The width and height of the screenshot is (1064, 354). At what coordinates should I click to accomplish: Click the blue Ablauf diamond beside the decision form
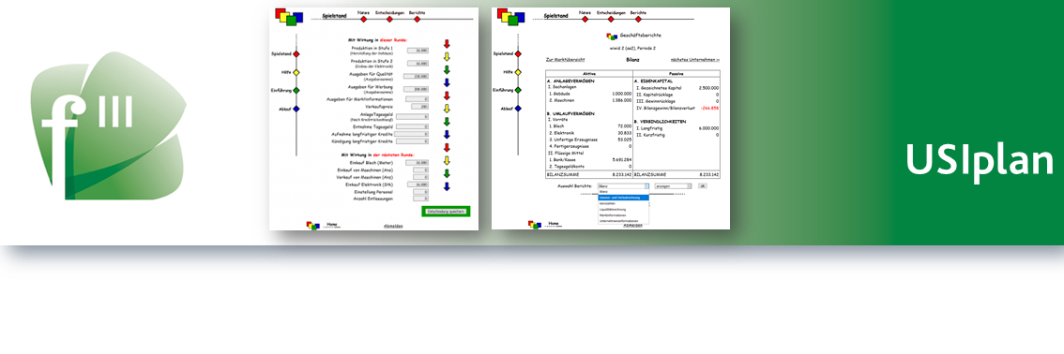(296, 109)
